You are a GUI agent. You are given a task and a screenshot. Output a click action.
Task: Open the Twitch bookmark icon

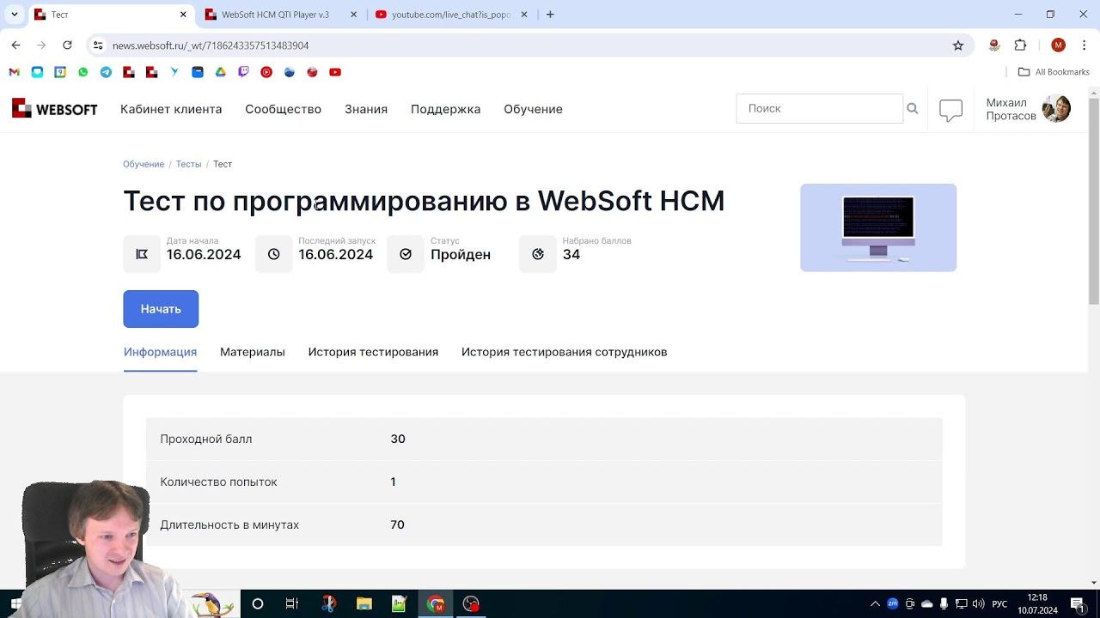click(x=243, y=72)
